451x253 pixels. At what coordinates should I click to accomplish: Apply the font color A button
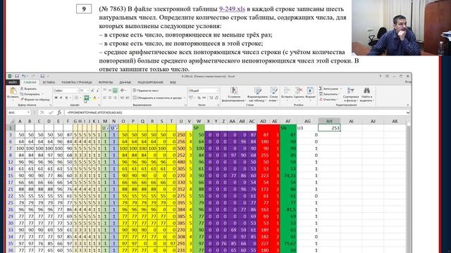[x=94, y=98]
